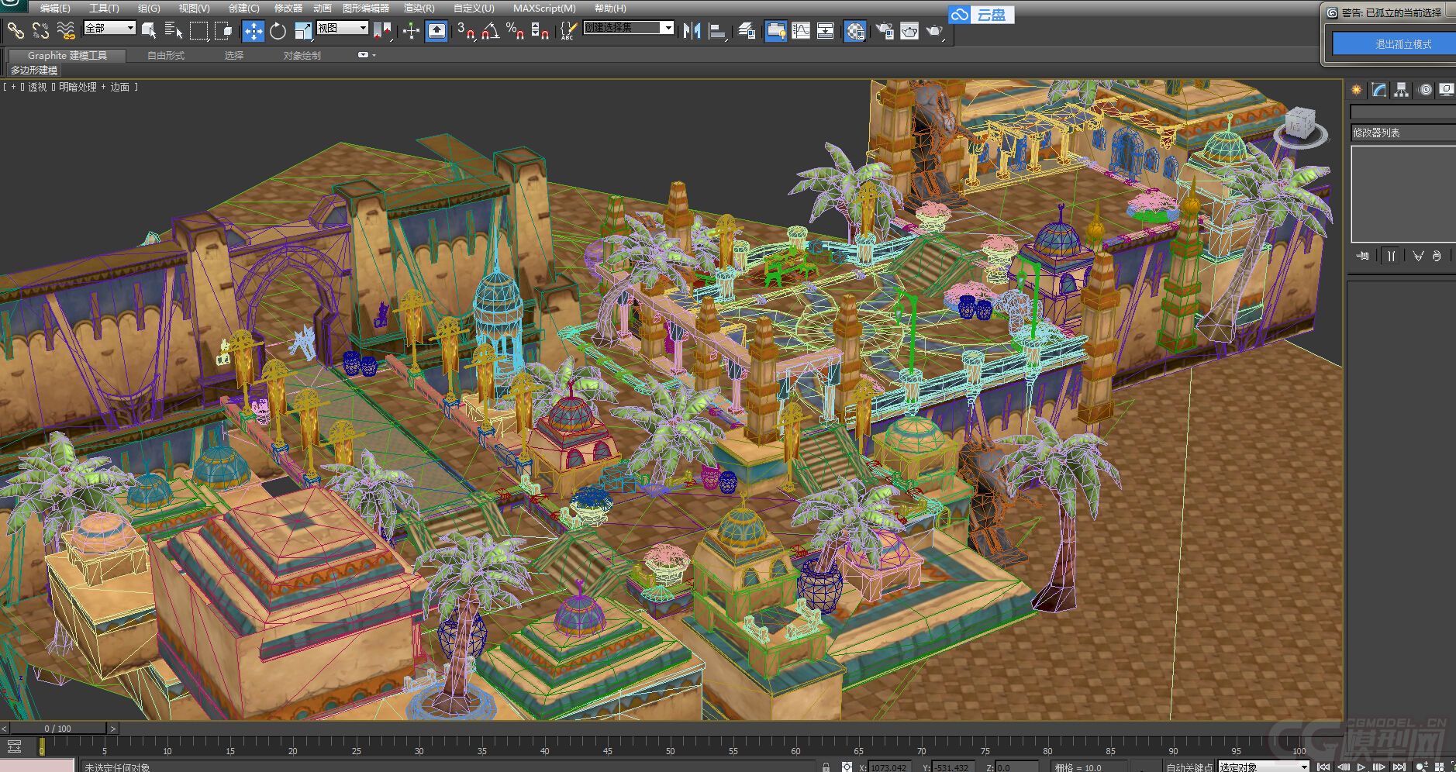
Task: Switch to 选择 ribbon tab
Action: (234, 55)
